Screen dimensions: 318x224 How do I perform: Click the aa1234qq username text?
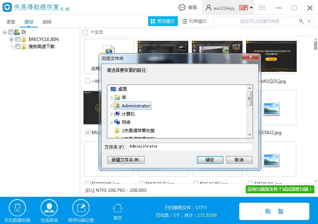click(224, 8)
